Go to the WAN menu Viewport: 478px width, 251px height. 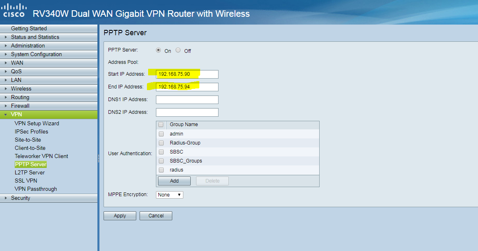coord(49,63)
